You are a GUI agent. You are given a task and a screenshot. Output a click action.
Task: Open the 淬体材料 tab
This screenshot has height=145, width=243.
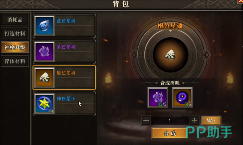click(x=15, y=61)
